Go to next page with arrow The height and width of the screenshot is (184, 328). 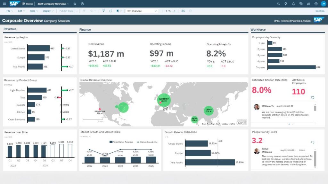pos(175,11)
